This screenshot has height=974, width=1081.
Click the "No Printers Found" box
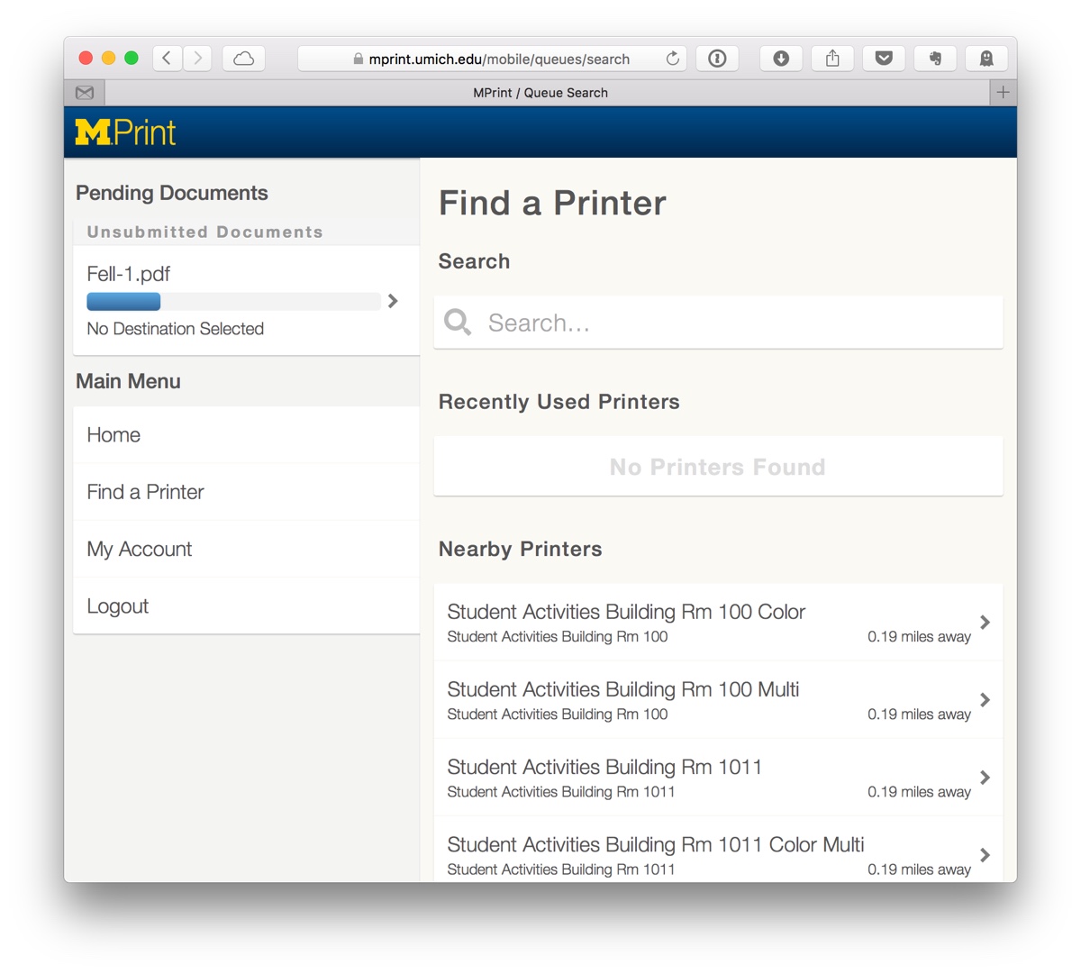point(718,467)
